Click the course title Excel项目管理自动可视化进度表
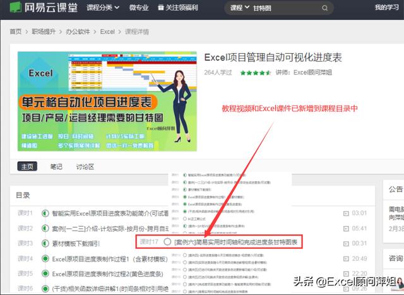404x295 pixels. click(273, 57)
